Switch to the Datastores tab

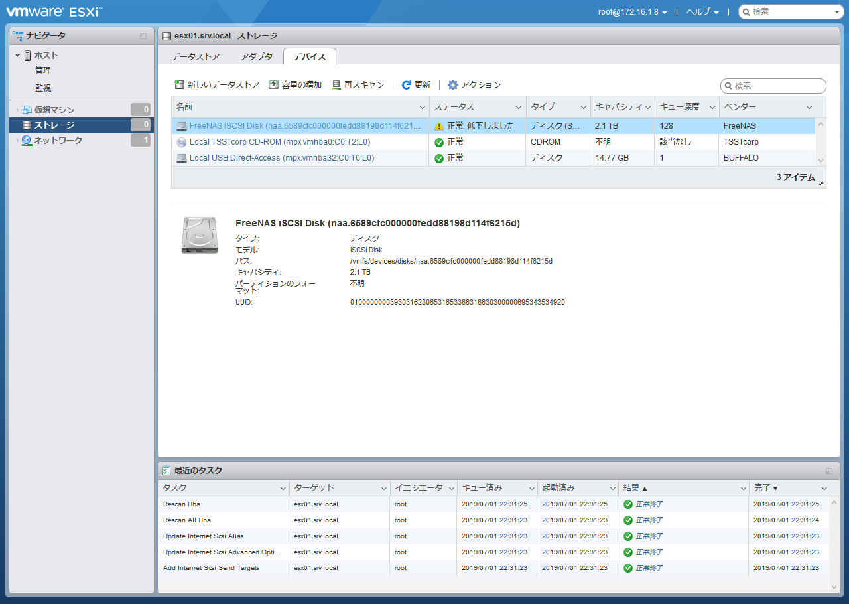(195, 57)
